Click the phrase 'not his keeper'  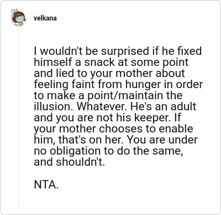pos(134,117)
